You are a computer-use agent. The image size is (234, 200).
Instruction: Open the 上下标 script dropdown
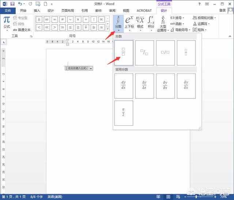tap(129, 23)
